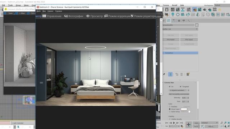Screen dimensions: 230x129
Task: Open the Сервис menu in ACDSee
Action: click(x=50, y=11)
